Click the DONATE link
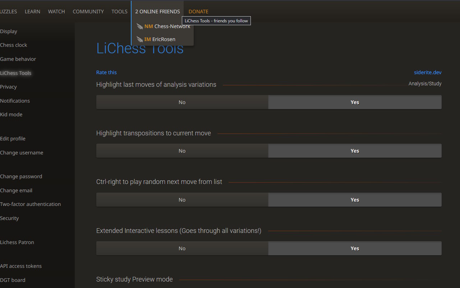The width and height of the screenshot is (460, 288). (x=198, y=11)
